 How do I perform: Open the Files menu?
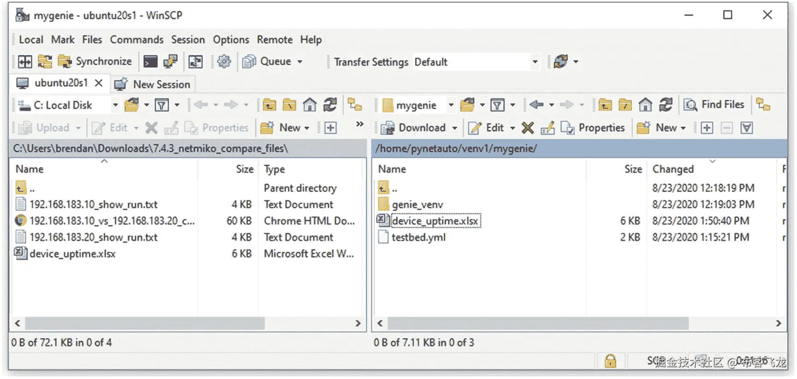(92, 40)
